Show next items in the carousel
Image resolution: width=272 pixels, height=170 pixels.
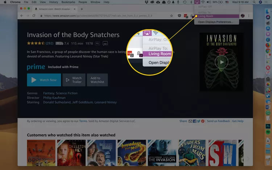(248, 158)
